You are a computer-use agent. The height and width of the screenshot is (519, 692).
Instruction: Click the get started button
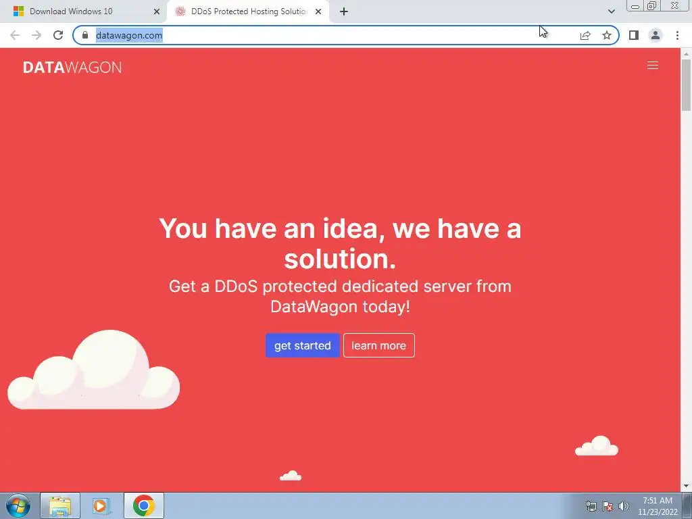click(x=302, y=345)
